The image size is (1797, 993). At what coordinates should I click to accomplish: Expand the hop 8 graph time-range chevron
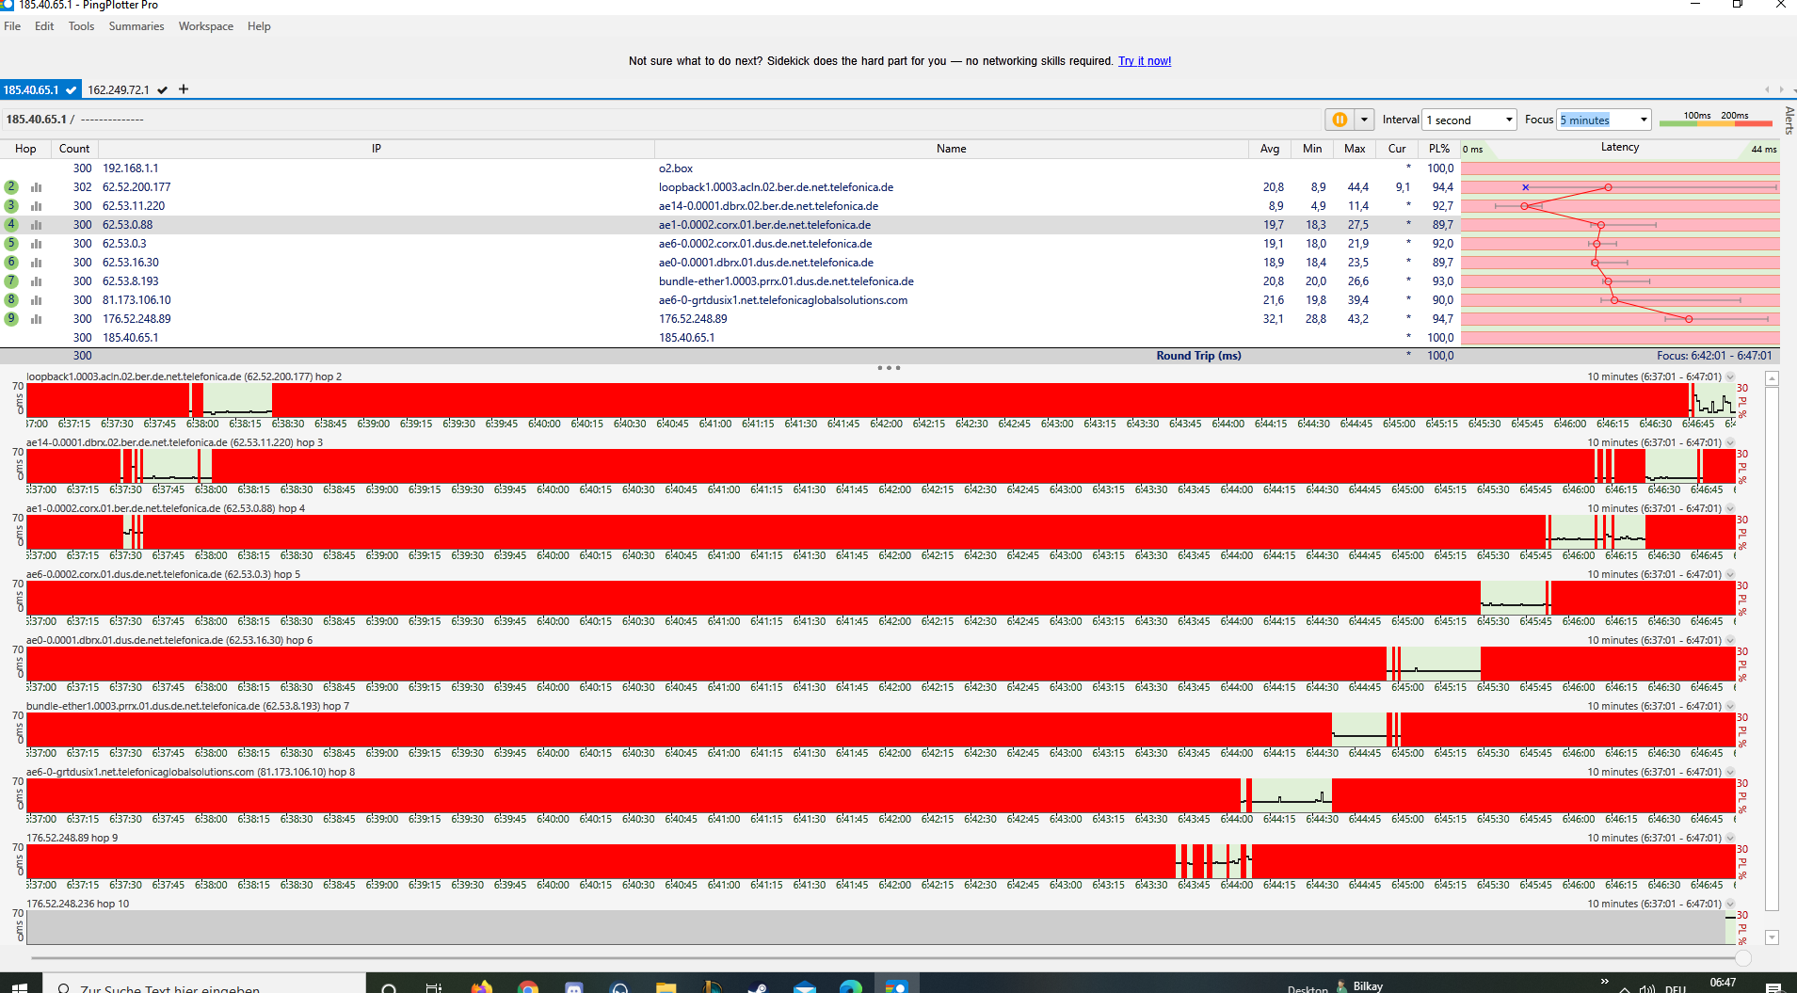click(x=1730, y=772)
